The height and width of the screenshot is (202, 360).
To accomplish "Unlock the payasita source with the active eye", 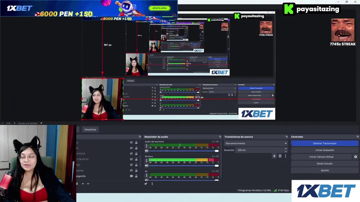I will pos(136,176).
